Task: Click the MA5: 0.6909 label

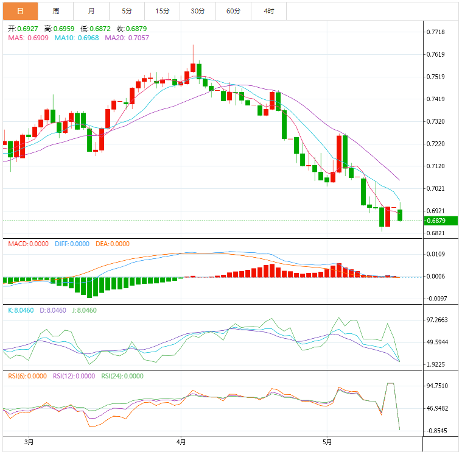Action: tap(28, 38)
